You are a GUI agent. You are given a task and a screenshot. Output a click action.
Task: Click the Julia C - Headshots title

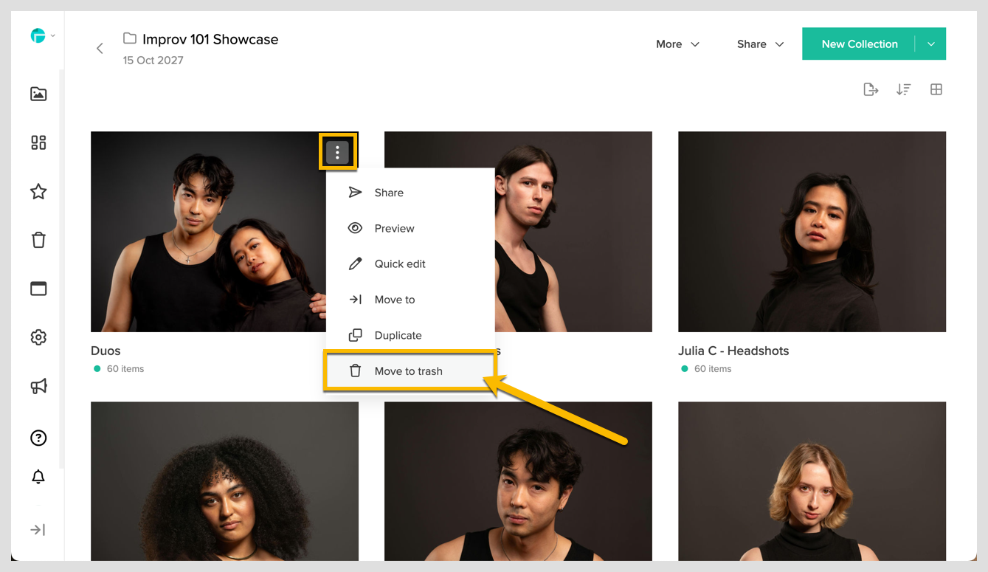(733, 351)
